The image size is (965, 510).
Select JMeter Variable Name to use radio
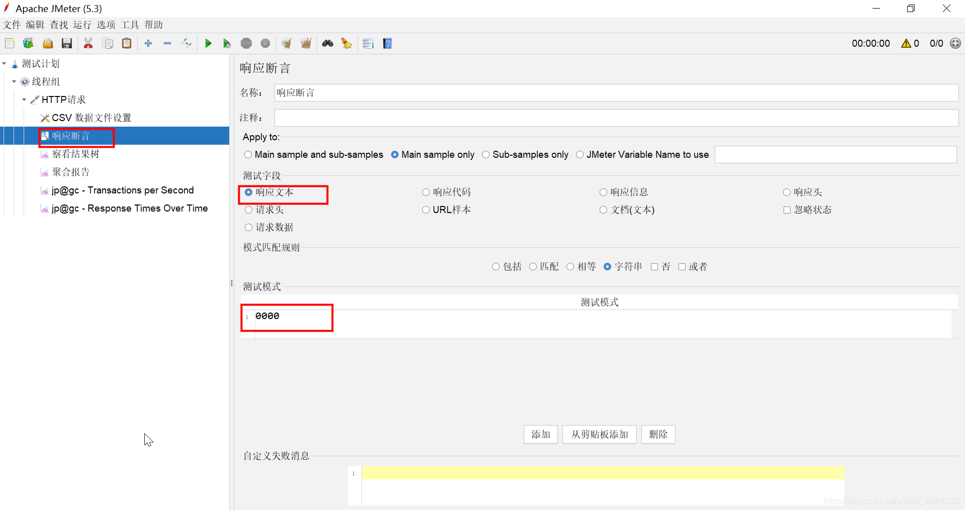pyautogui.click(x=580, y=155)
